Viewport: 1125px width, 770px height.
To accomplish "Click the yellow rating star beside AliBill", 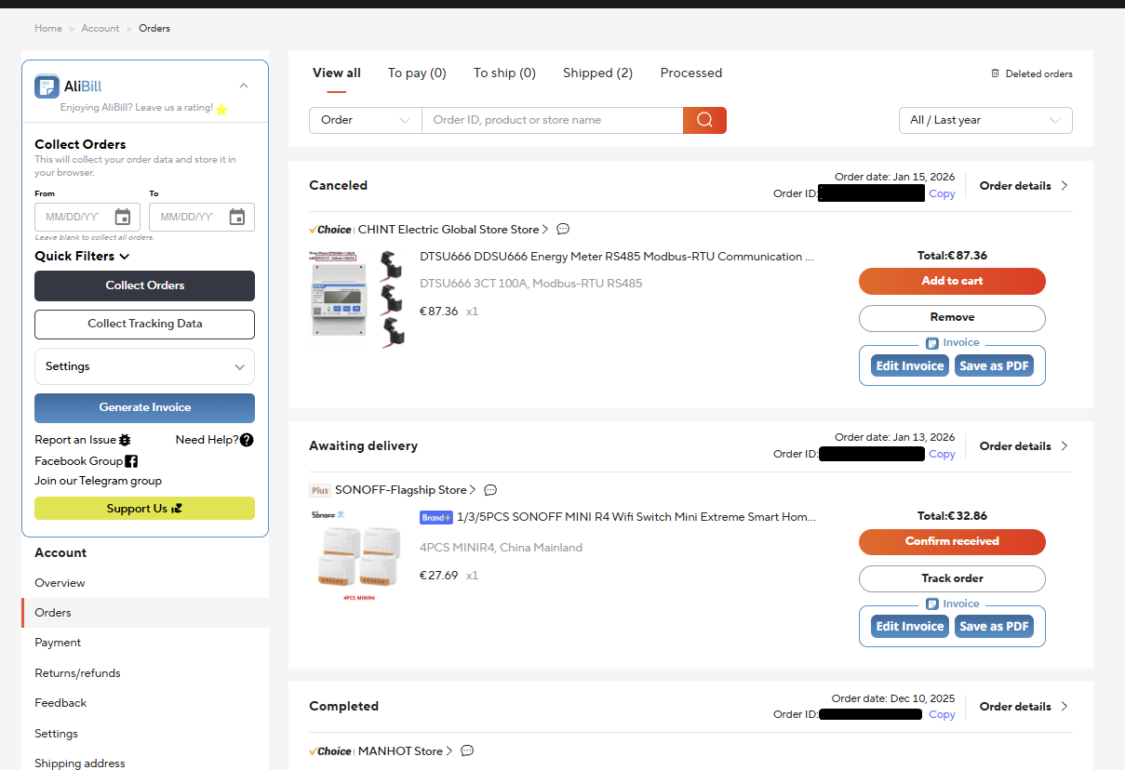I will coord(221,110).
